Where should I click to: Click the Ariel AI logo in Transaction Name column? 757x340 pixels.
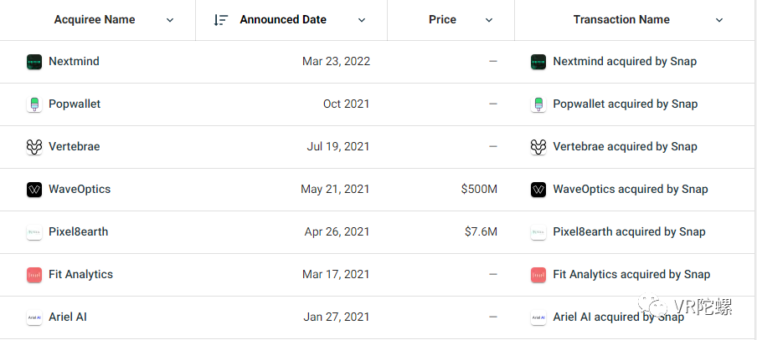(x=538, y=317)
